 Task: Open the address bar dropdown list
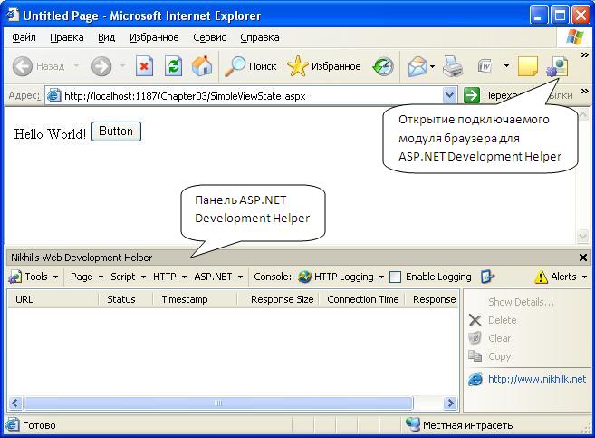click(x=449, y=95)
